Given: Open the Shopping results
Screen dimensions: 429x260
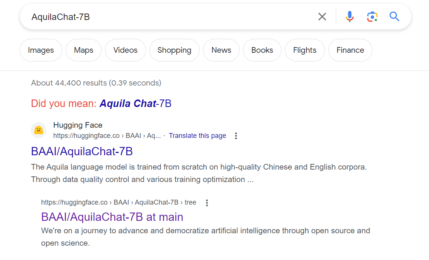Looking at the screenshot, I should 174,50.
